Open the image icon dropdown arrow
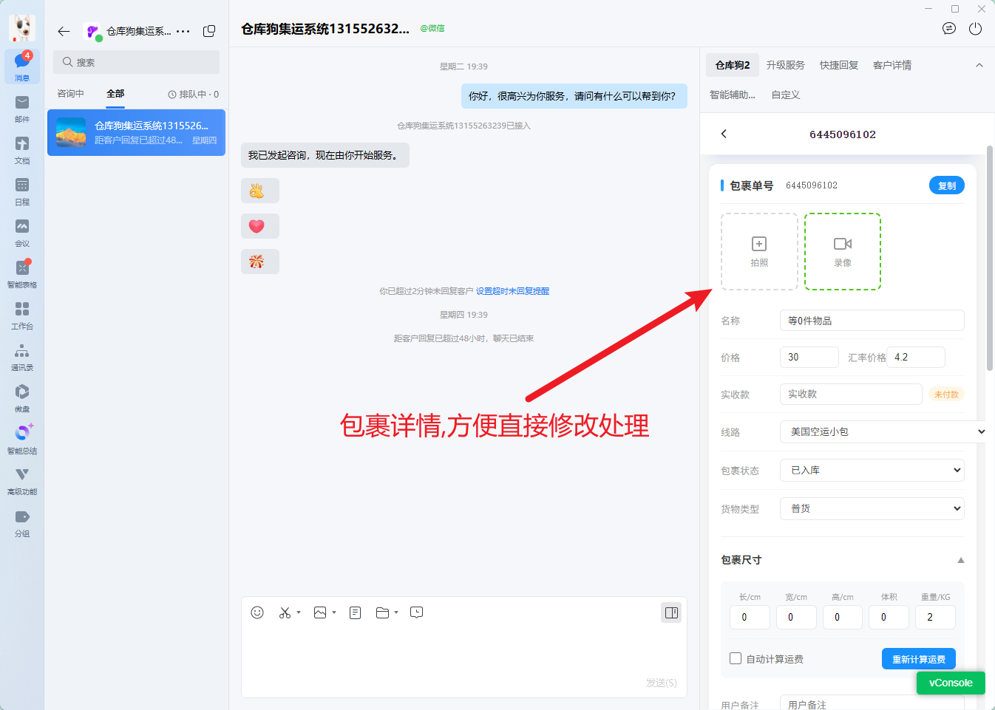This screenshot has width=995, height=710. point(334,612)
